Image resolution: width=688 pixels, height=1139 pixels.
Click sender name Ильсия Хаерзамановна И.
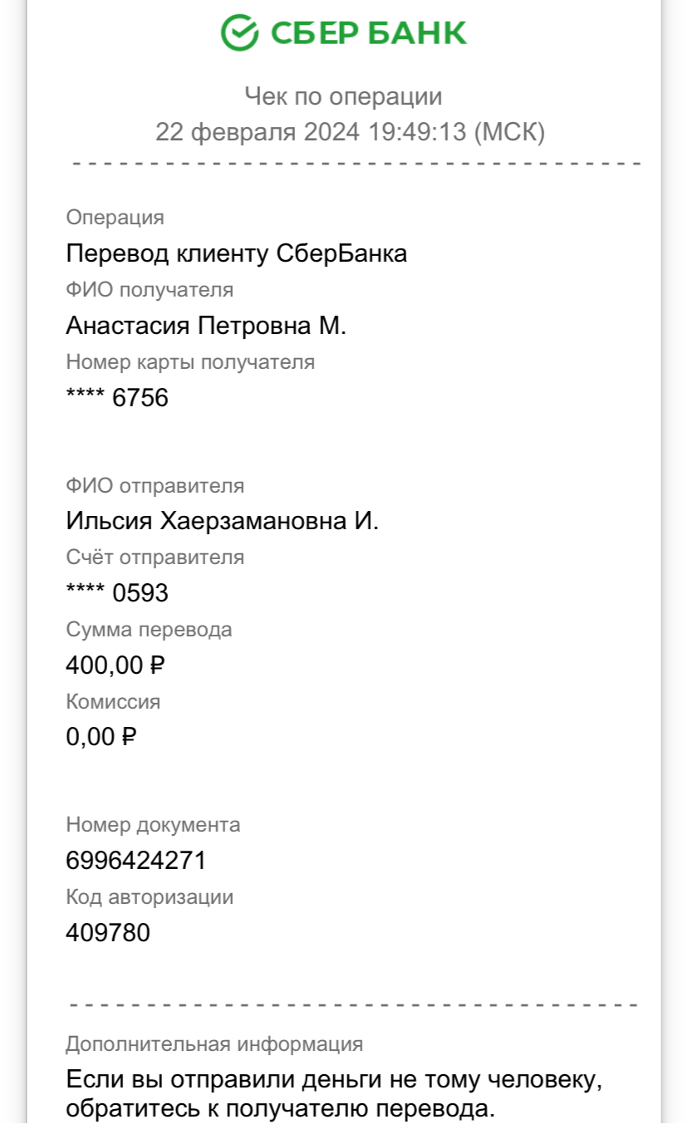222,522
